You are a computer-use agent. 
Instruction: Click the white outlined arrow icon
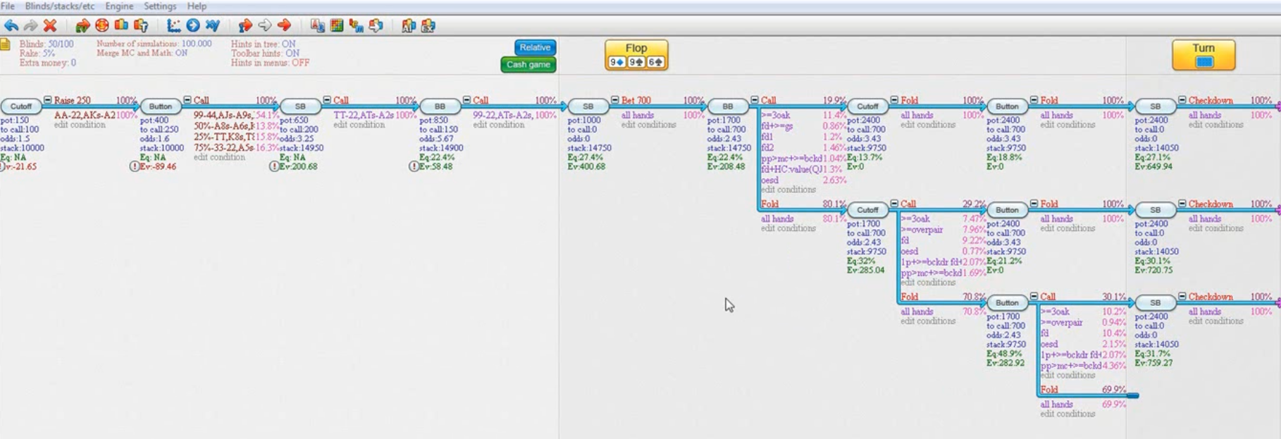[264, 25]
